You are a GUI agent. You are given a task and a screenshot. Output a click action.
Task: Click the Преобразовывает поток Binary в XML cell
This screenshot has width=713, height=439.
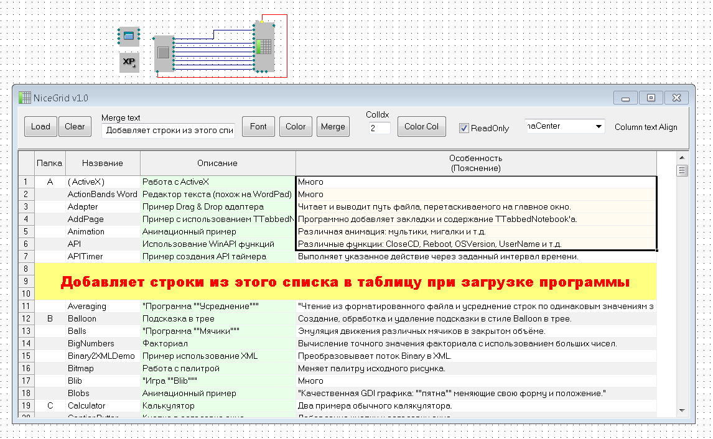coord(476,356)
